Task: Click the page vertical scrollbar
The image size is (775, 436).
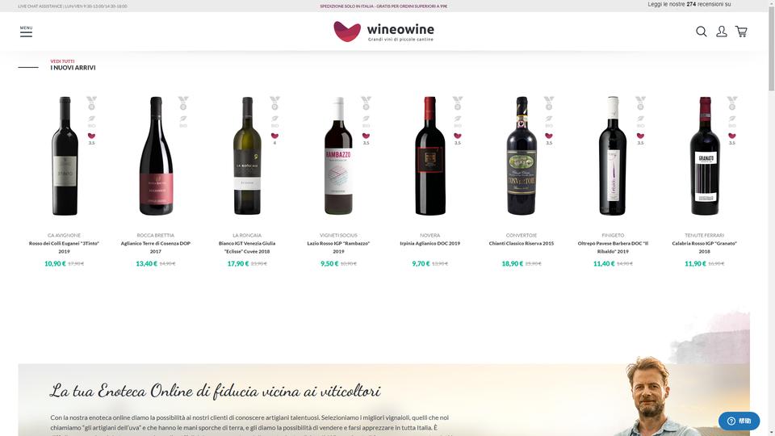Action: (771, 218)
